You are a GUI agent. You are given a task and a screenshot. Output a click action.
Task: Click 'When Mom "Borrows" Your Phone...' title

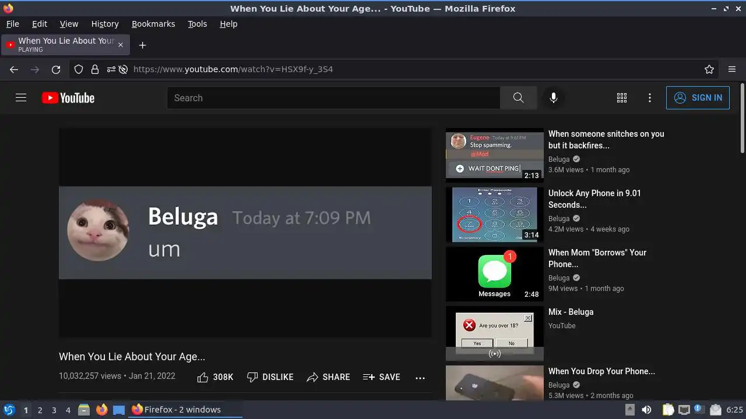point(597,258)
